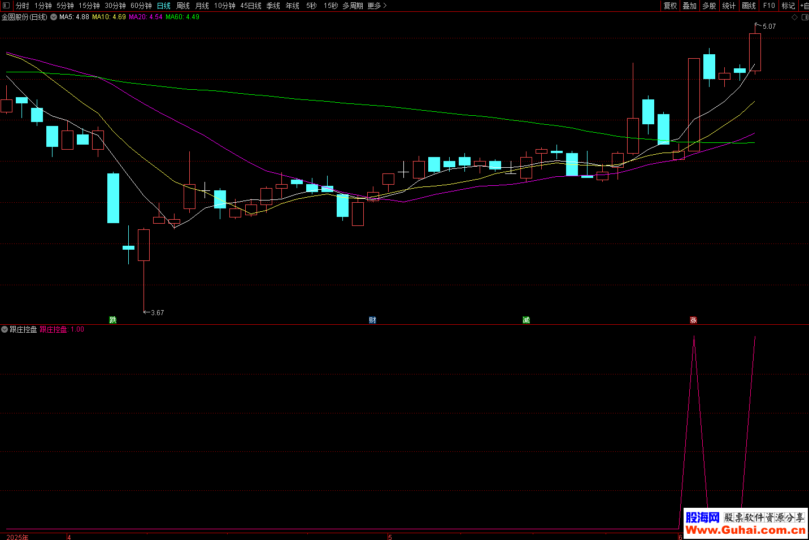
Task: Open the F10 company info
Action: click(769, 6)
